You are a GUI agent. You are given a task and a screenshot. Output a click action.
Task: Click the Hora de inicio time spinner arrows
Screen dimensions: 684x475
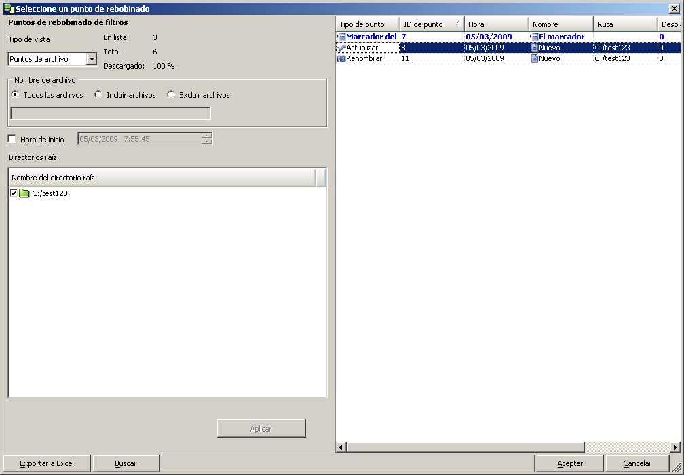[x=206, y=138]
